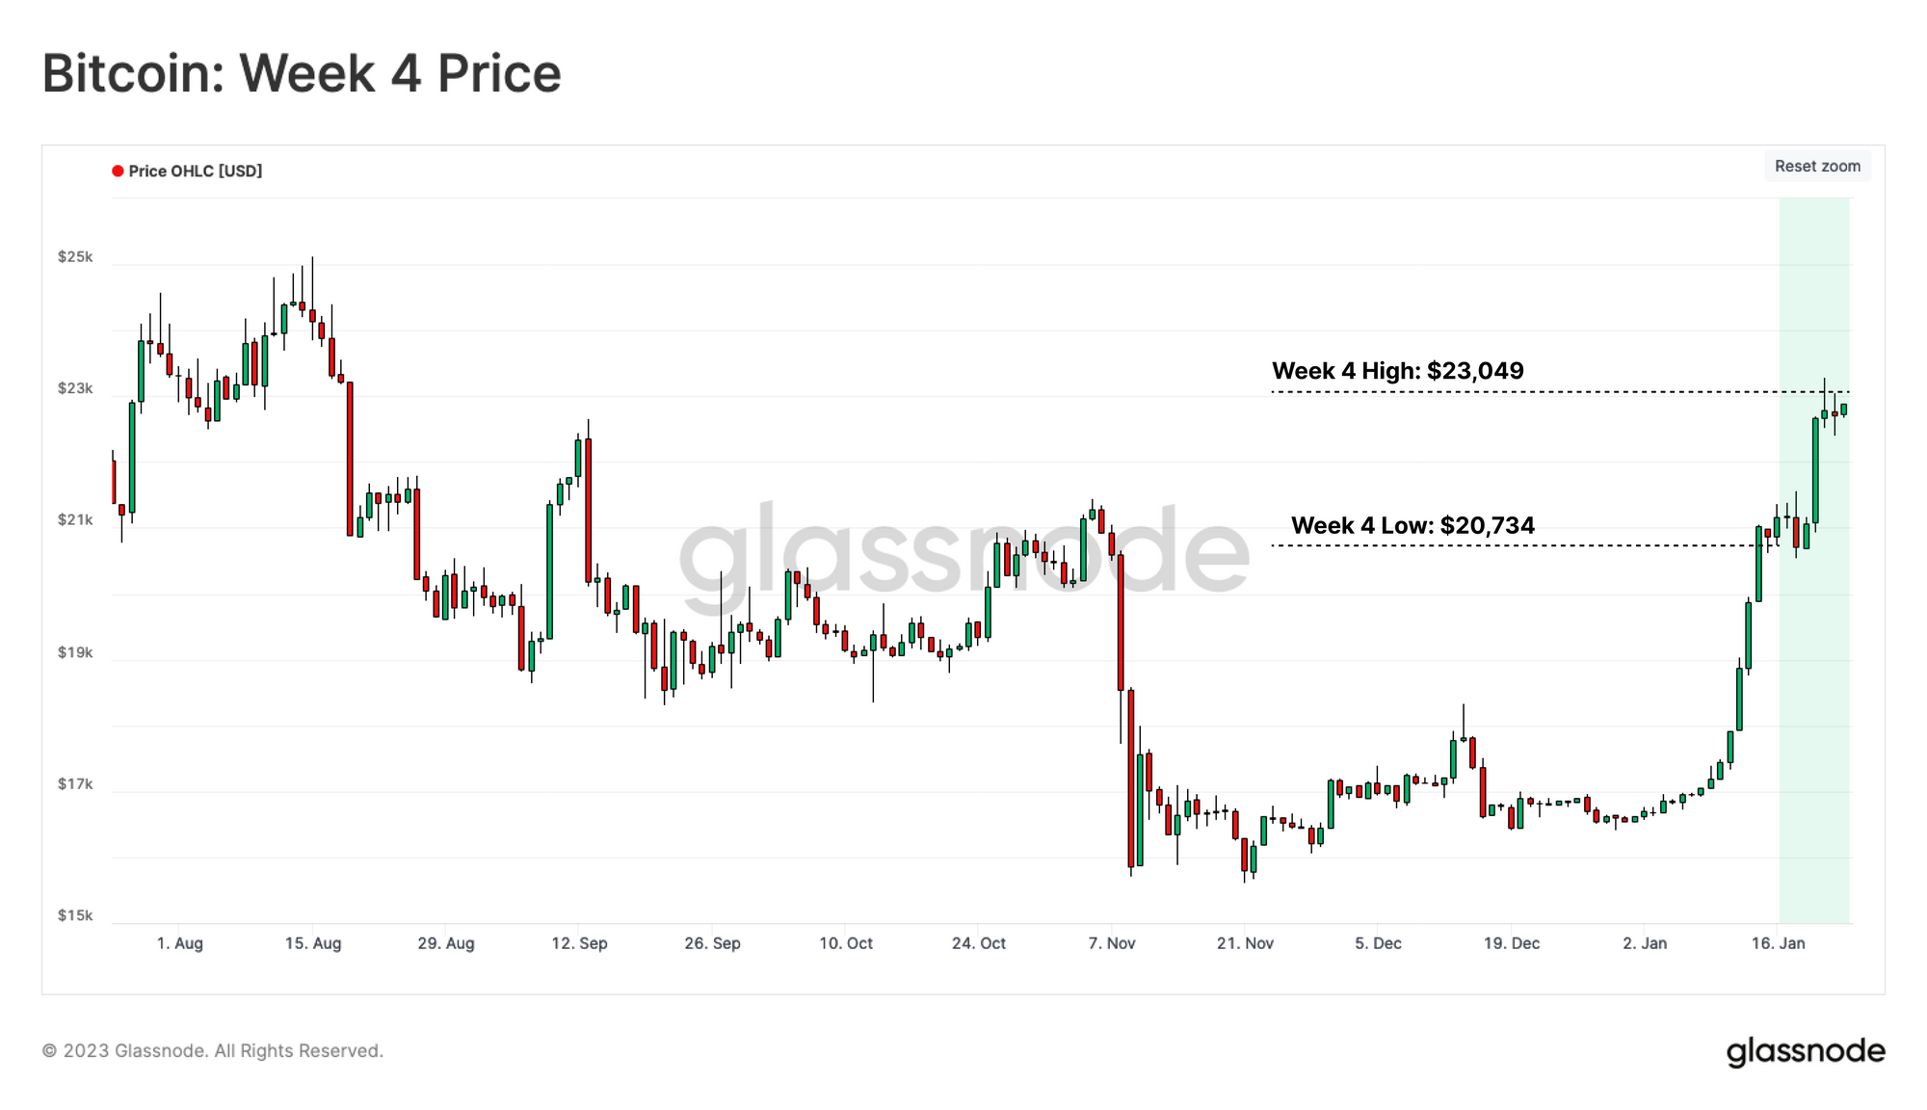Click the glassnode logo at bottom right

click(1806, 1051)
